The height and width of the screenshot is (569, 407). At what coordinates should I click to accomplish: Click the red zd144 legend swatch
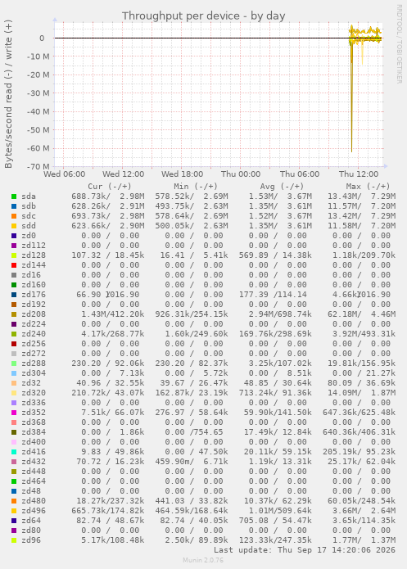(14, 265)
